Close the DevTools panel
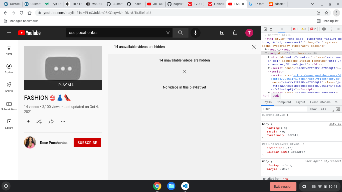The height and width of the screenshot is (192, 342). click(338, 29)
